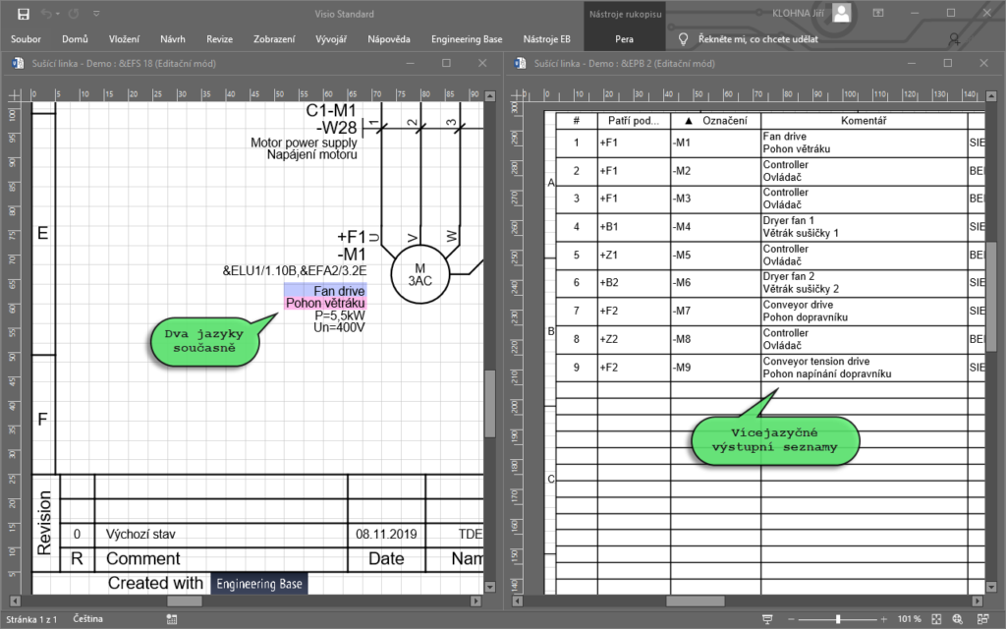The image size is (1006, 629).
Task: Expand the quick access toolbar customize arrow
Action: [95, 14]
